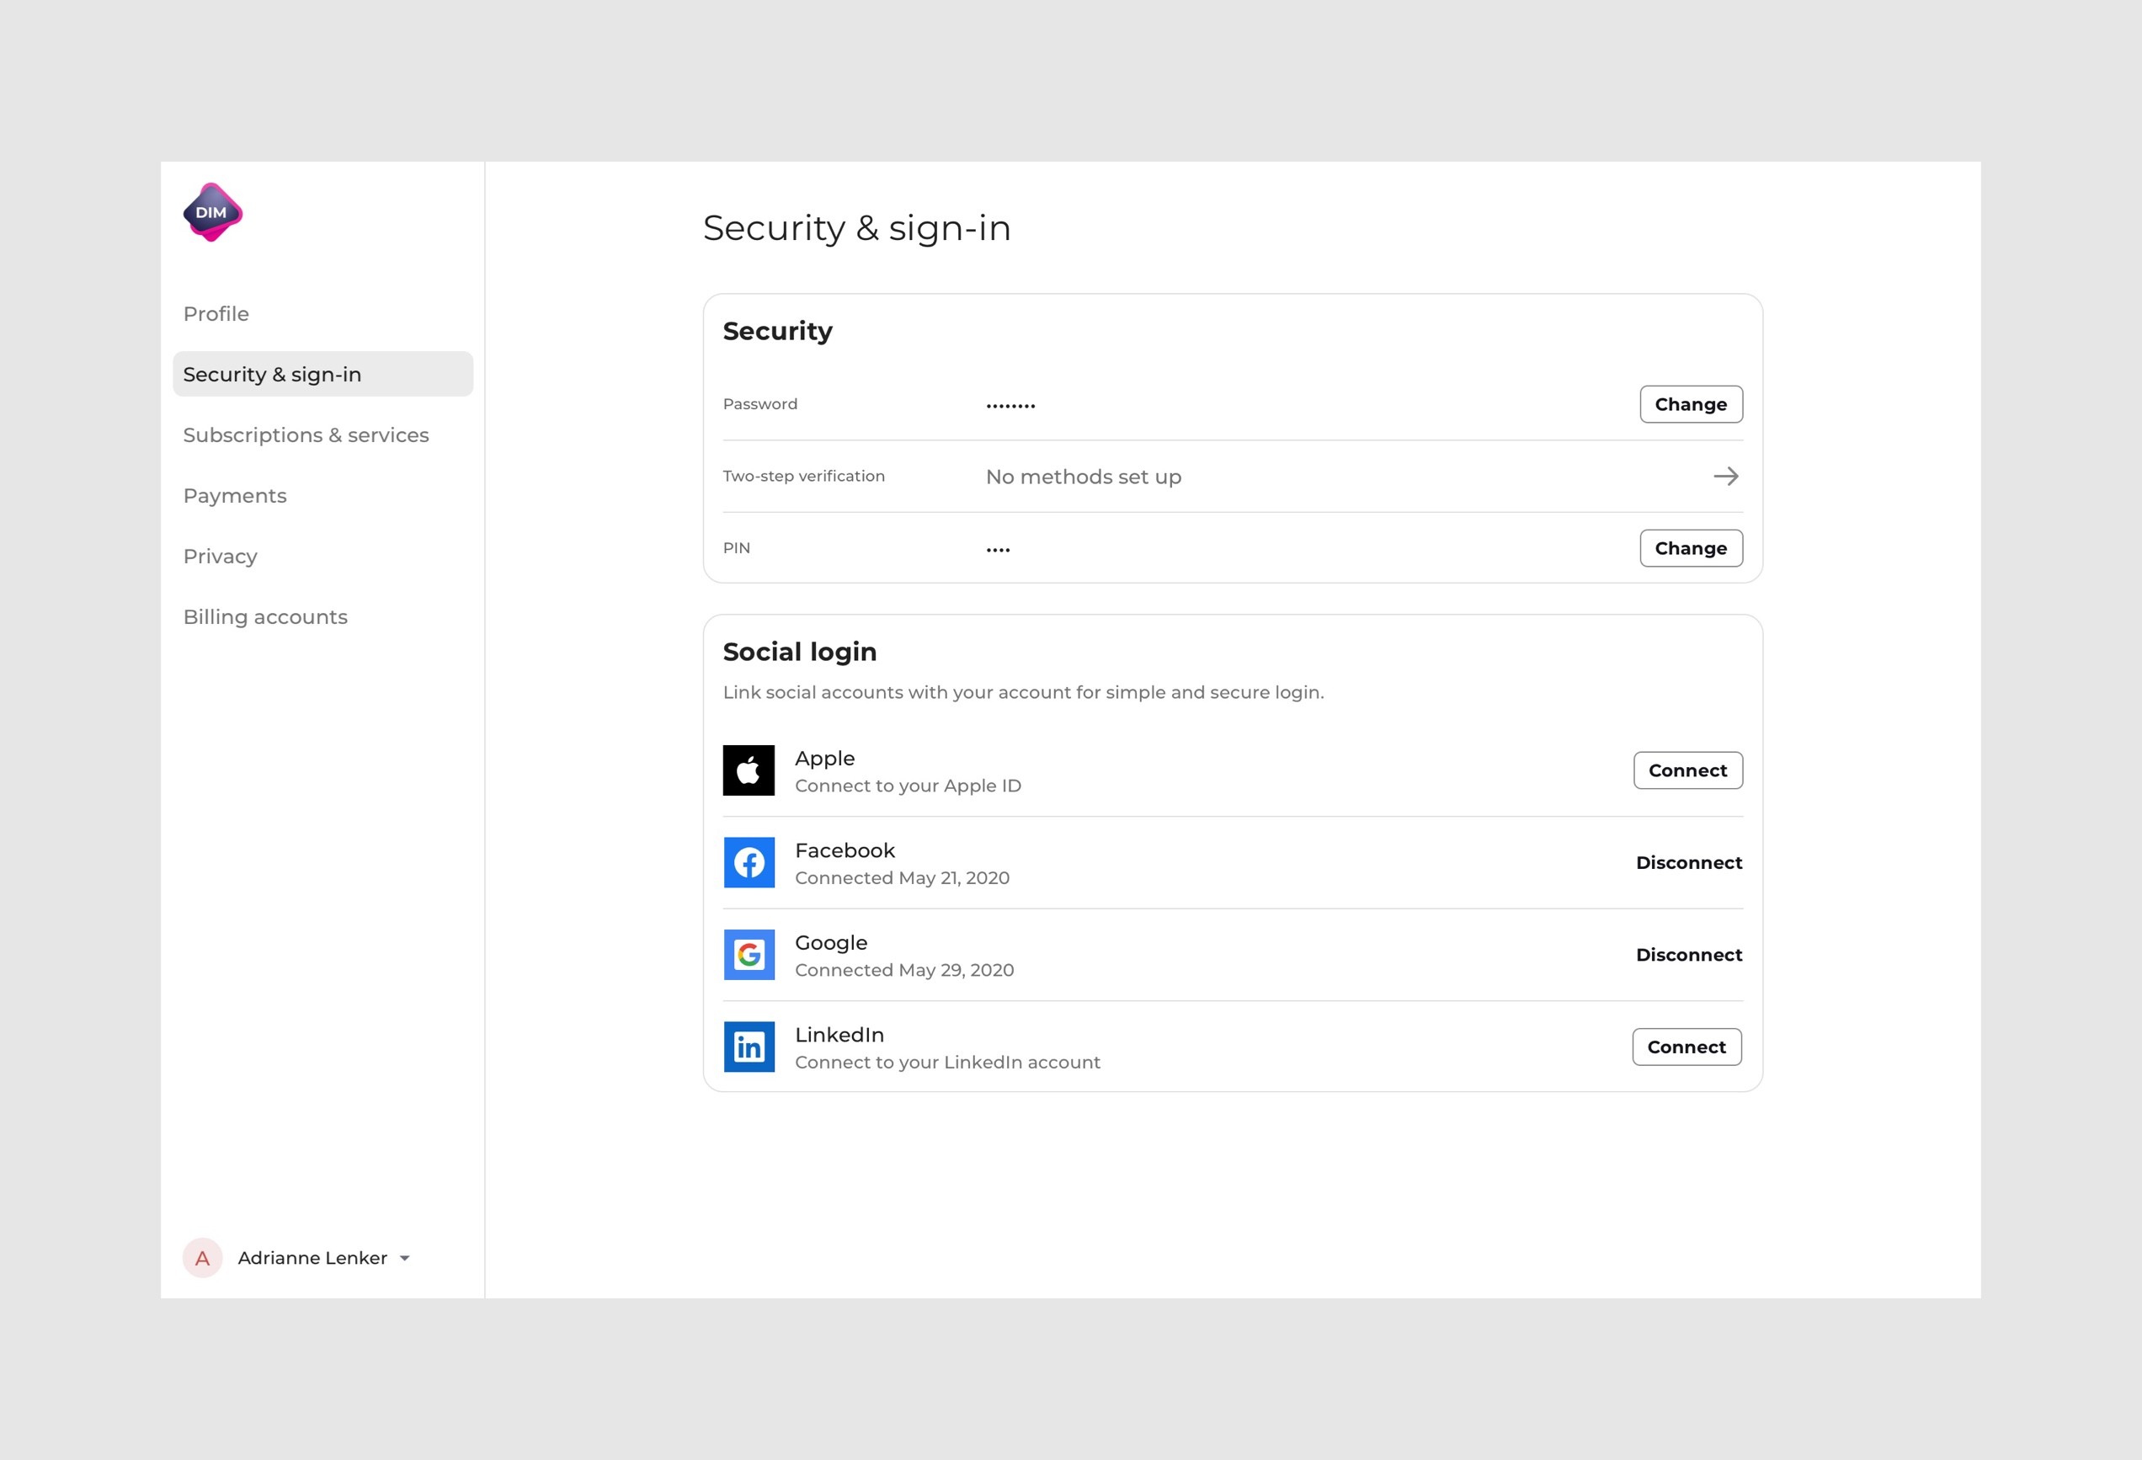Open the Payments section
The height and width of the screenshot is (1460, 2142).
[x=235, y=495]
